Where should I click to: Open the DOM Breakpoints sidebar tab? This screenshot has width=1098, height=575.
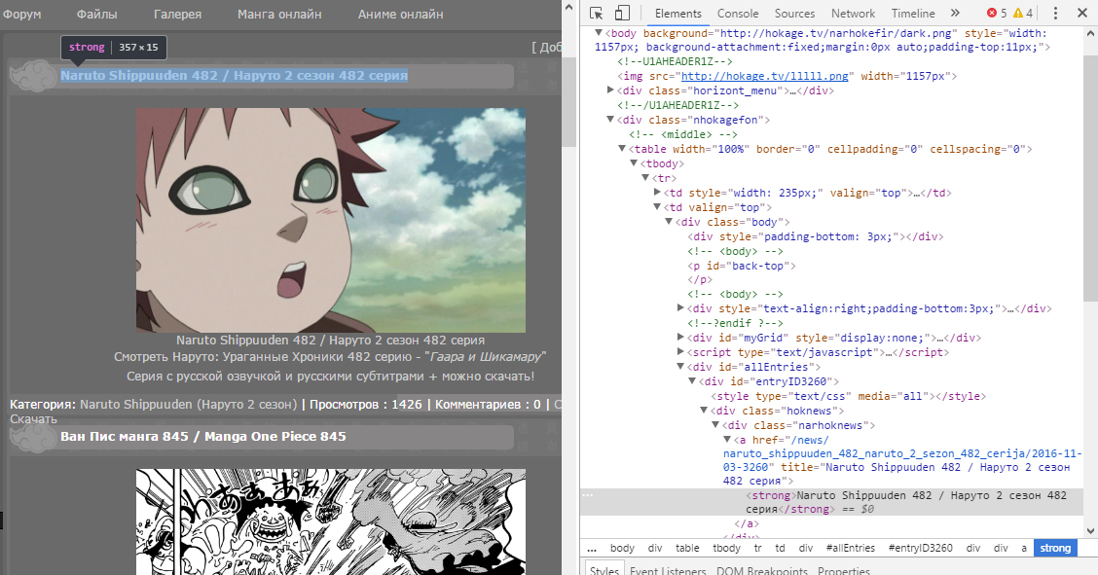pos(762,570)
